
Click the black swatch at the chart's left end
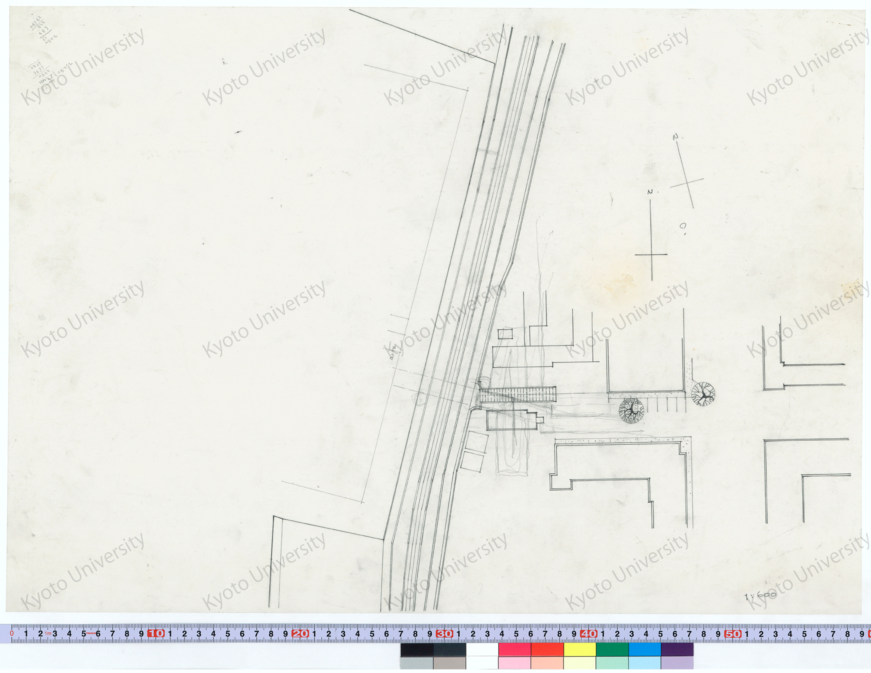(417, 649)
